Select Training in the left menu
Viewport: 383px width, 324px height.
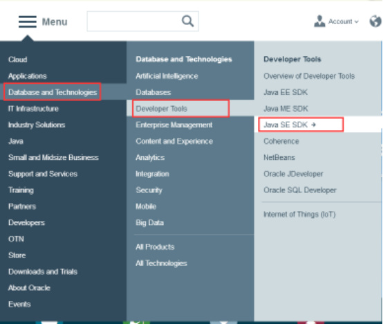point(21,190)
